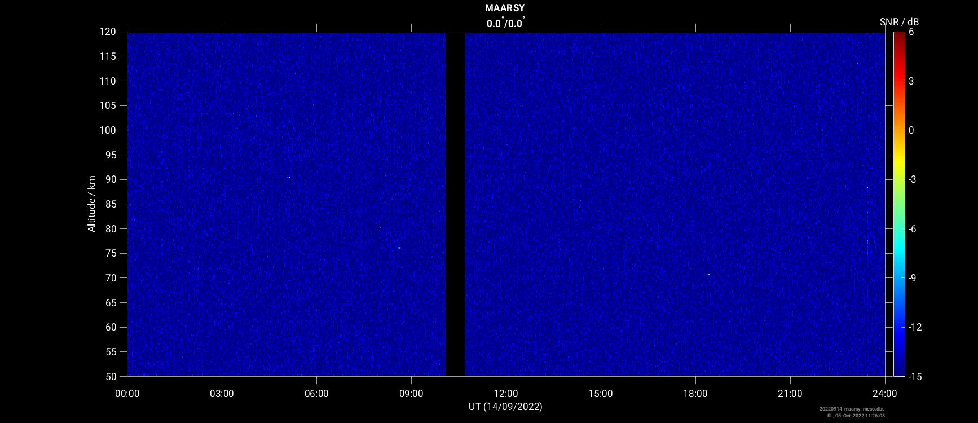The width and height of the screenshot is (978, 423).
Task: Click the 80 altitude tick label
Action: coord(111,229)
